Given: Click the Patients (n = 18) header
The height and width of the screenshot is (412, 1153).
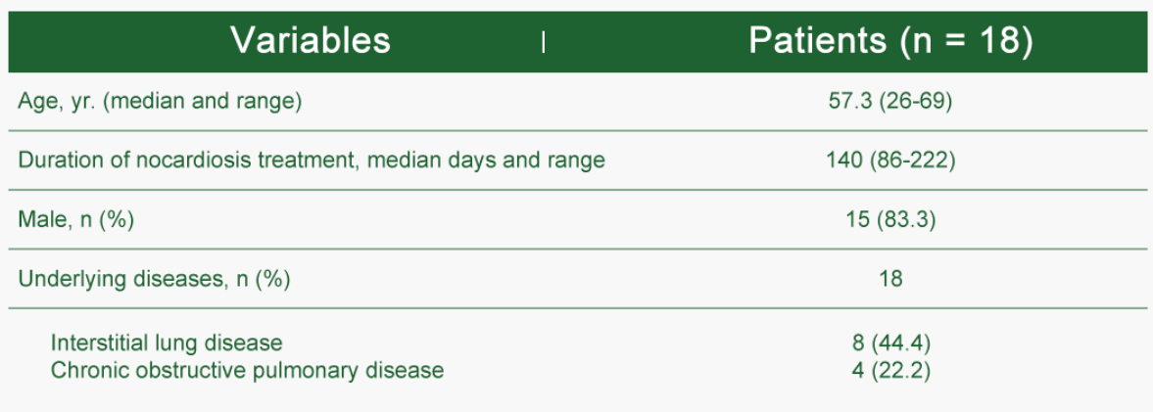Looking at the screenshot, I should click(889, 40).
